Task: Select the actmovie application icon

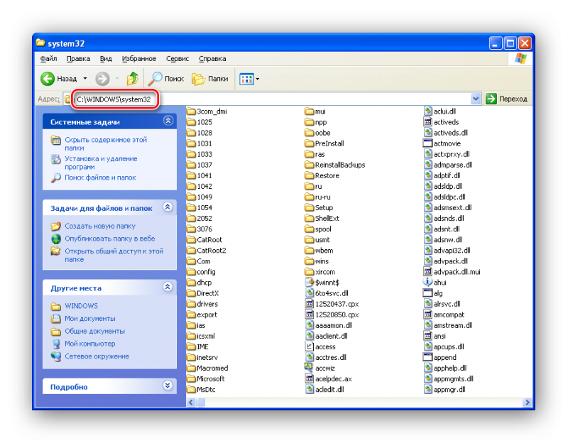Action: click(428, 143)
